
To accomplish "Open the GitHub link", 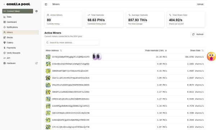I will (200, 4).
